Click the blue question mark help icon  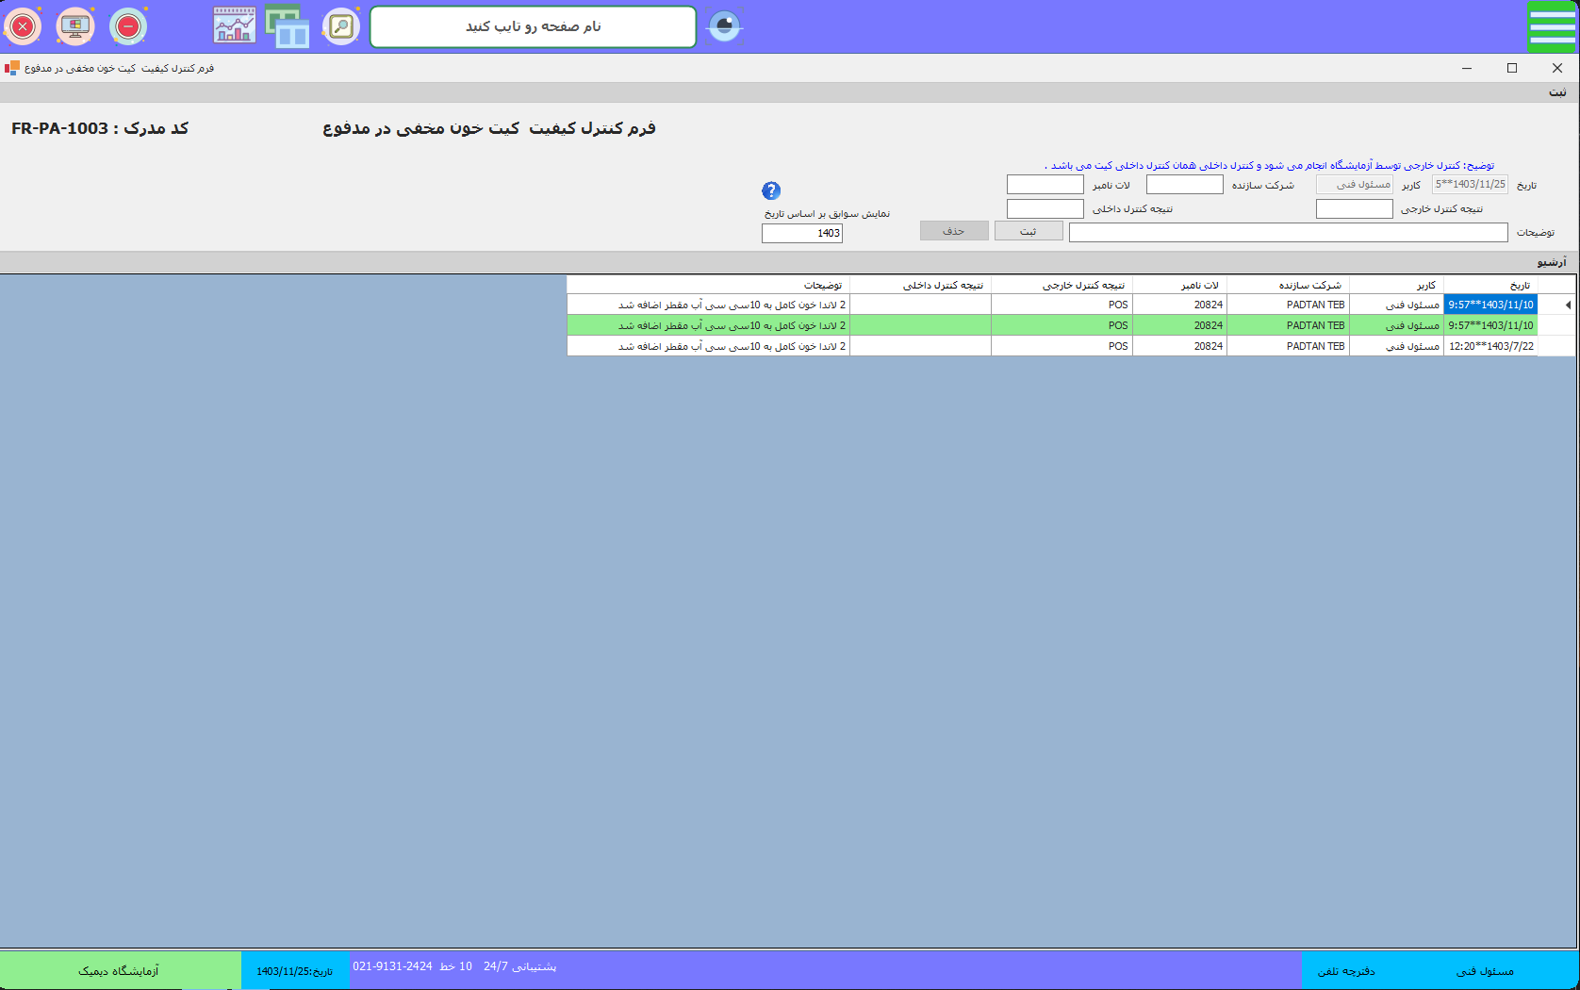point(771,190)
